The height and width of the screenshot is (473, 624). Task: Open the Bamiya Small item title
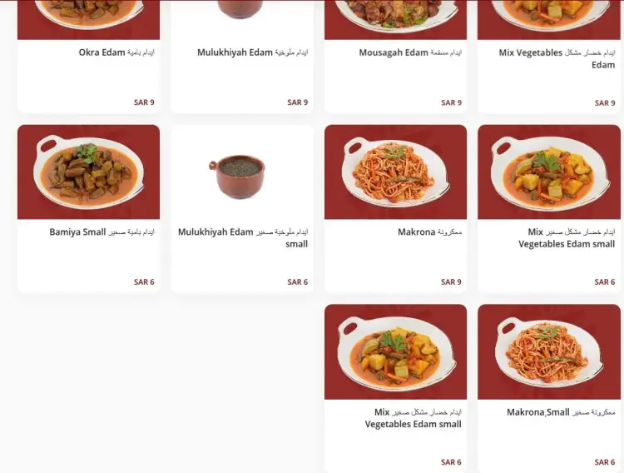(102, 232)
